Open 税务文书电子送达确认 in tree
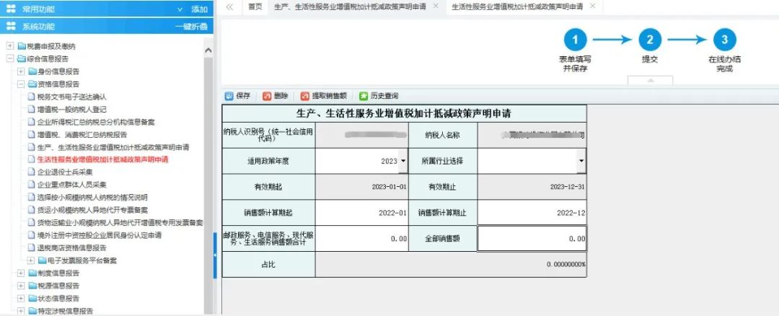Screen dimensions: 779x316 pos(71,97)
